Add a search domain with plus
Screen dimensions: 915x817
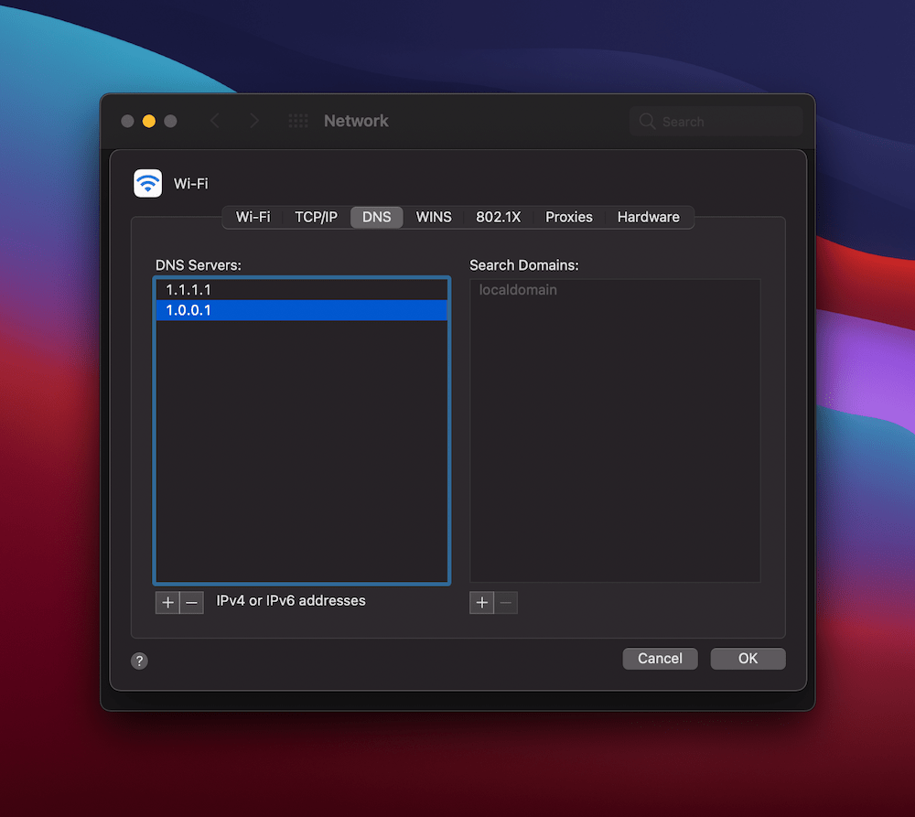point(481,602)
